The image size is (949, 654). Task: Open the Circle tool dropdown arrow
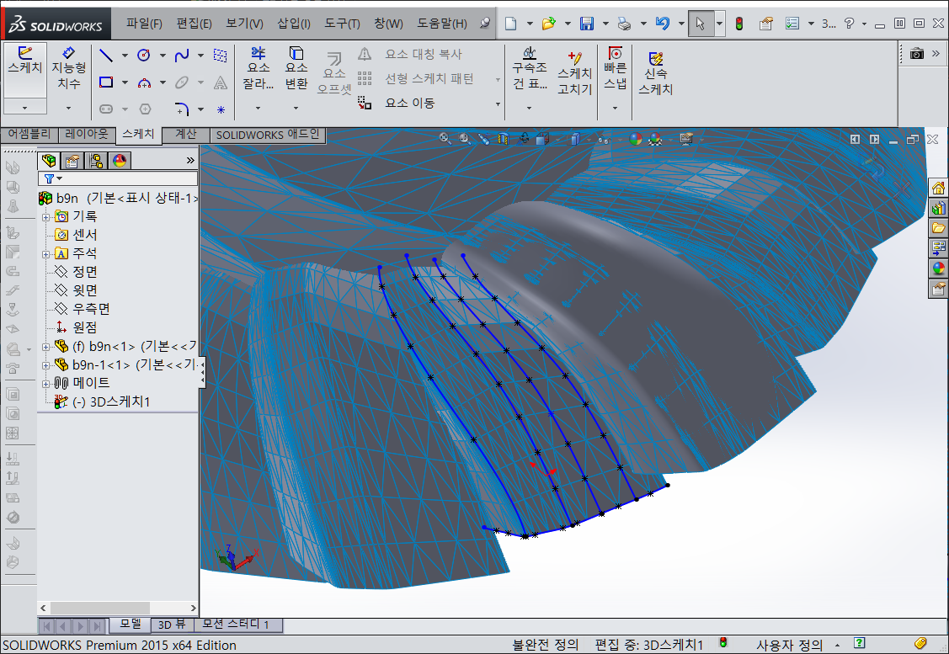tap(163, 56)
